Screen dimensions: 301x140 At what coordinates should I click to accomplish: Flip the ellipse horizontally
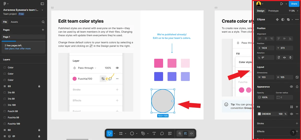[285, 57]
